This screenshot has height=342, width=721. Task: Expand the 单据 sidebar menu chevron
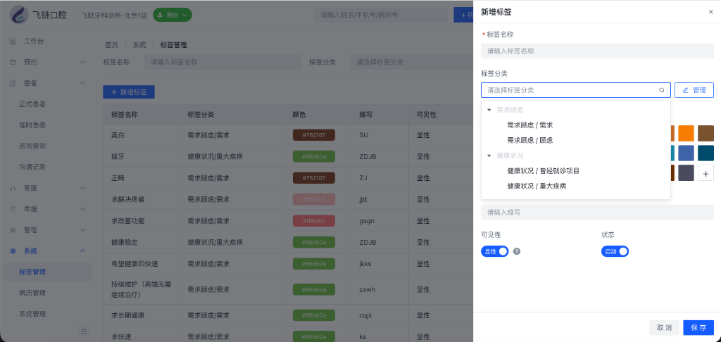tap(83, 209)
